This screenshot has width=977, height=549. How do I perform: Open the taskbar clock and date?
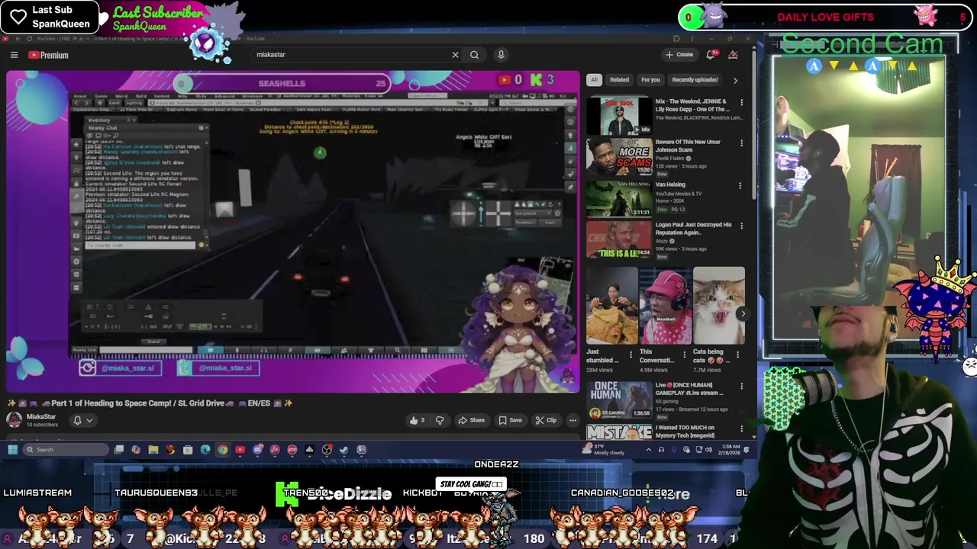point(730,450)
